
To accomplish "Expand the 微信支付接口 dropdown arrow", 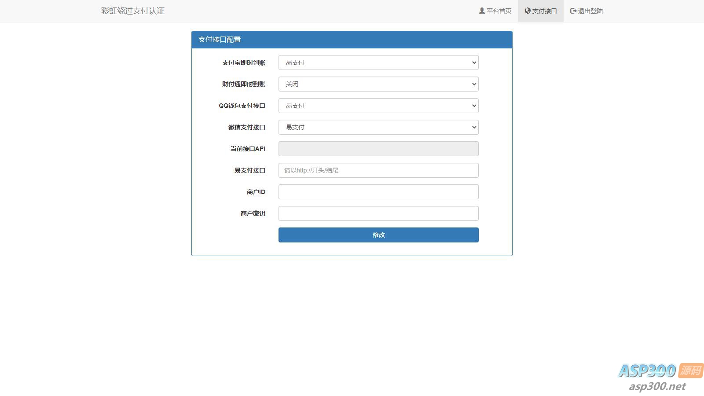I will click(473, 127).
